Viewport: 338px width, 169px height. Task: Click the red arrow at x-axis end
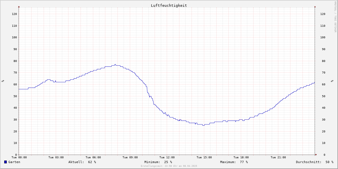coord(316,155)
